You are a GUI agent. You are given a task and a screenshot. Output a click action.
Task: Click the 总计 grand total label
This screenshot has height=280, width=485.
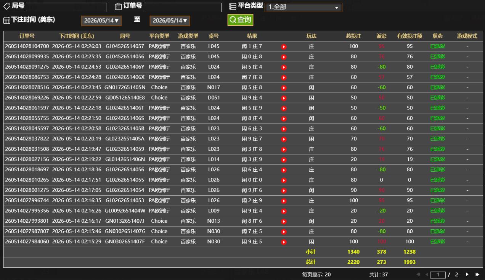[x=311, y=262]
